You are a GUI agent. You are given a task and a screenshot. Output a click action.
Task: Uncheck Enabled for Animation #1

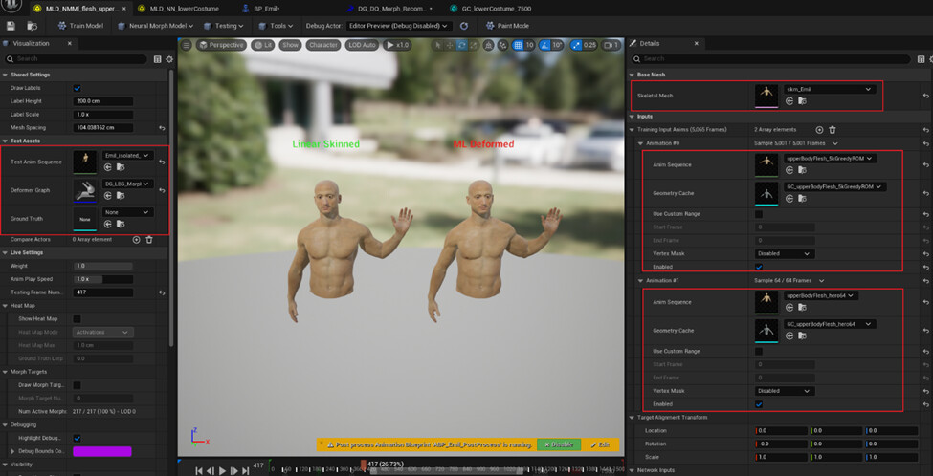pos(759,404)
